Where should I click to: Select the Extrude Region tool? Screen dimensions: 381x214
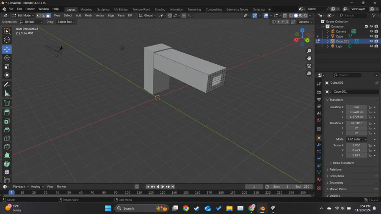click(x=7, y=112)
